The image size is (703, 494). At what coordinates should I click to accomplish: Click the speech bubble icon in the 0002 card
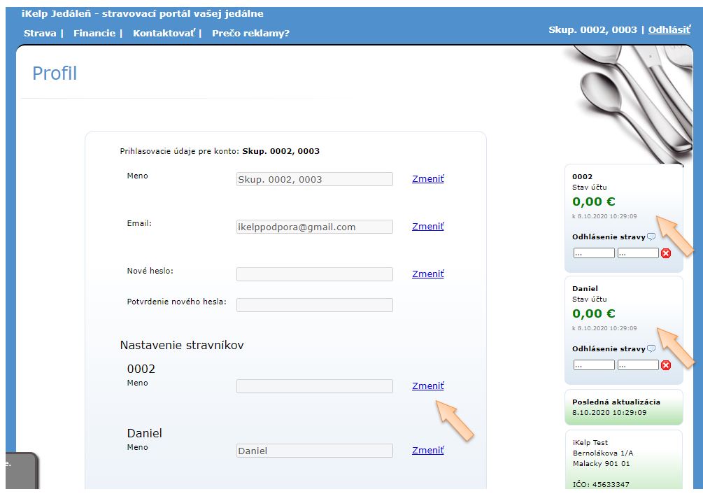click(651, 237)
